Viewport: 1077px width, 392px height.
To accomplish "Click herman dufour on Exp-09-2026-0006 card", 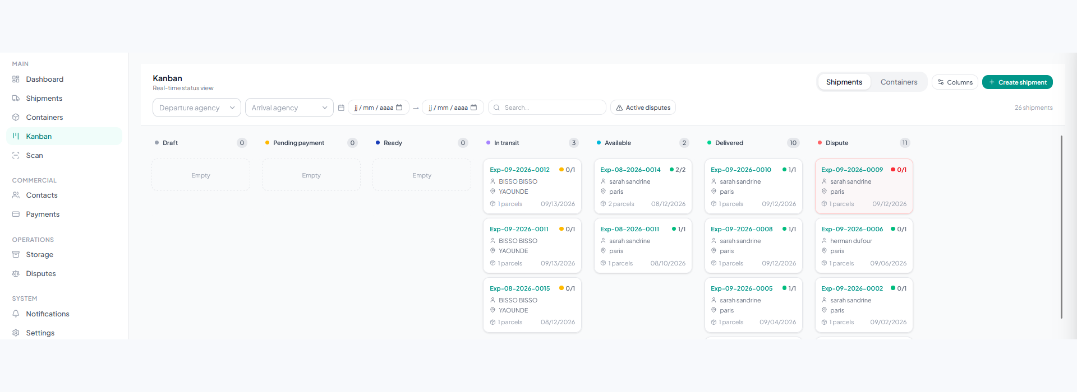I will tap(851, 241).
